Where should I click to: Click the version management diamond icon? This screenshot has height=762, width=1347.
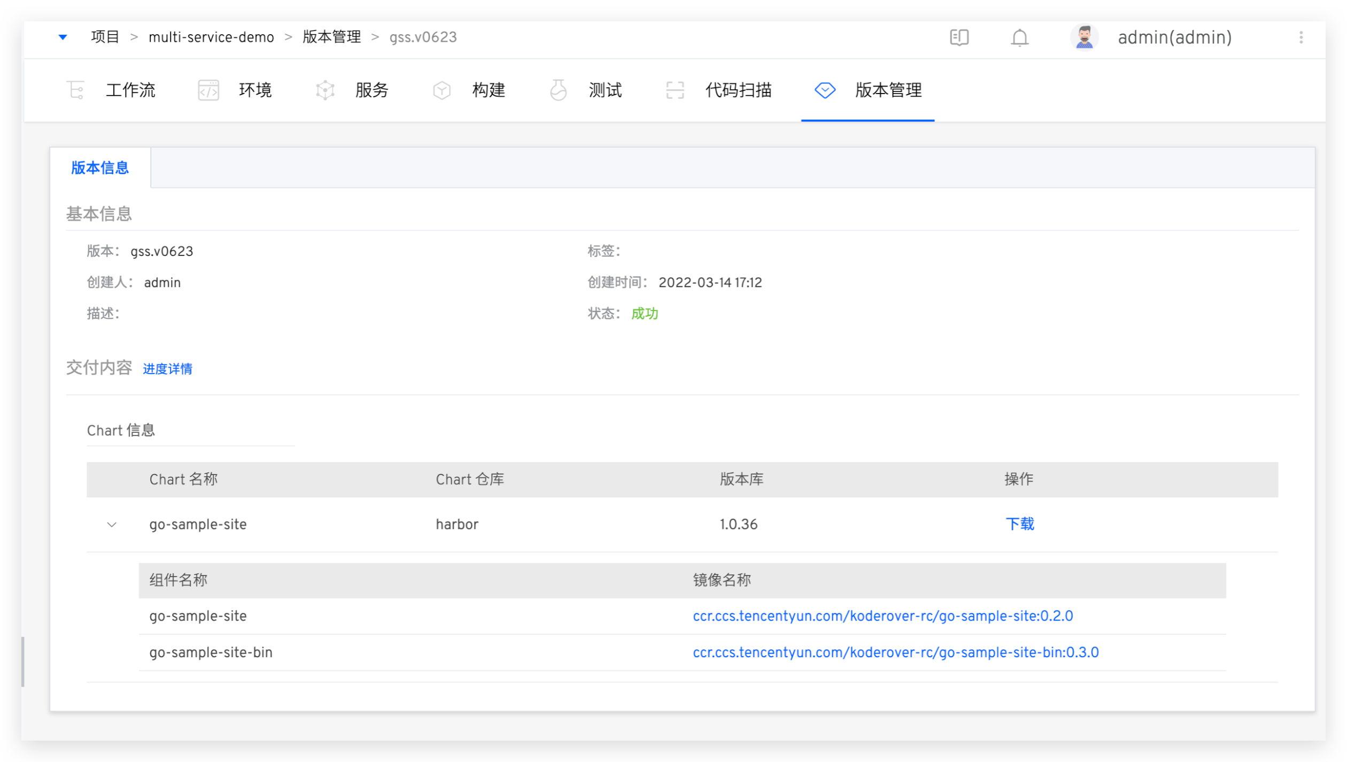(x=825, y=90)
